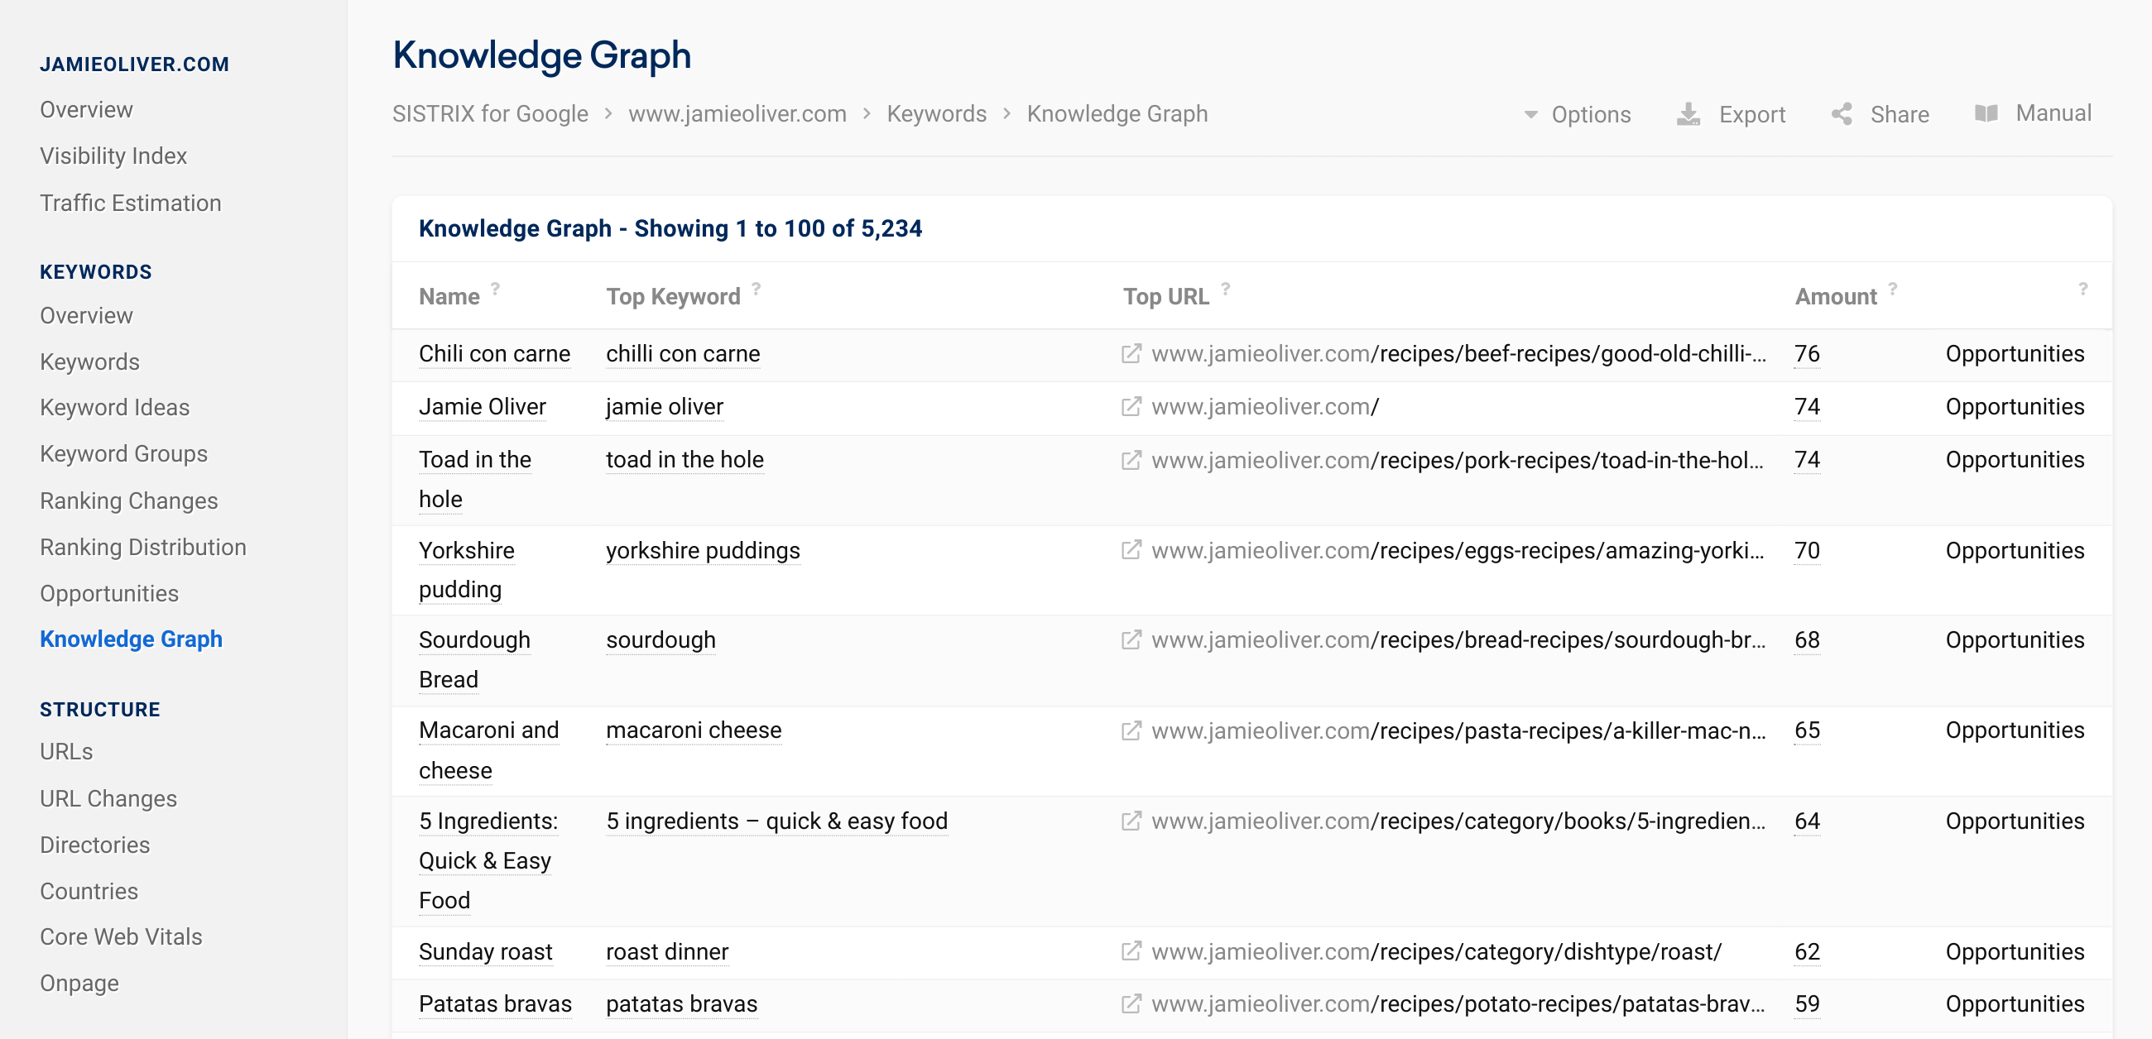Click Keywords breadcrumb link
Viewport: 2152px width, 1039px height.
tap(935, 113)
